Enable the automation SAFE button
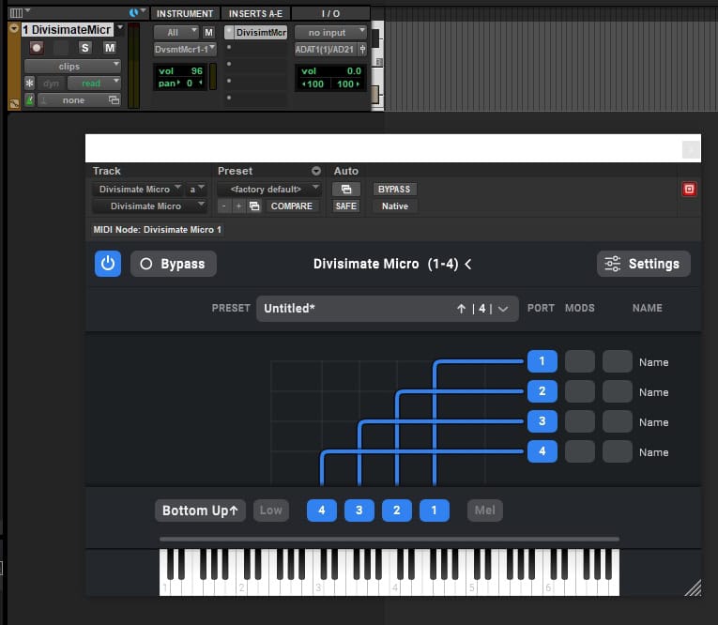 click(346, 206)
